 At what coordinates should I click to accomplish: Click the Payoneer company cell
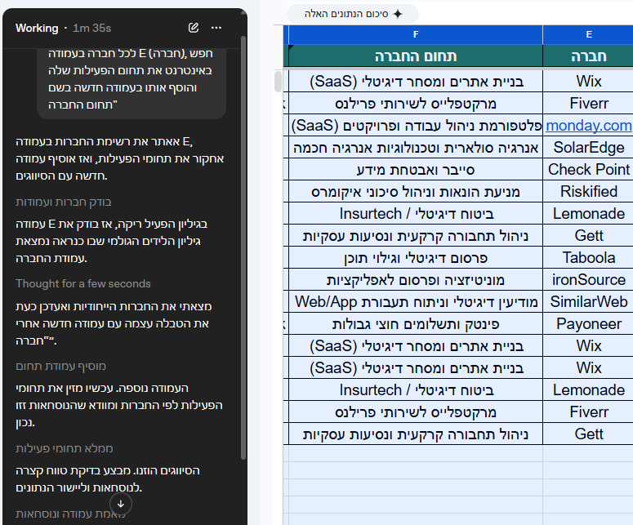point(589,323)
